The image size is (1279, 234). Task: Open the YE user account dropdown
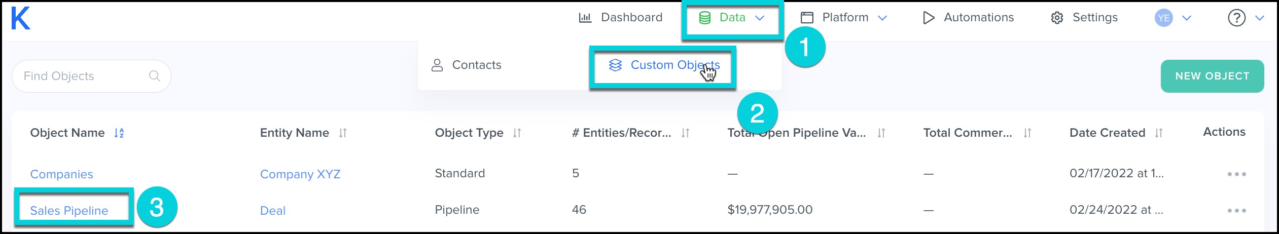[x=1173, y=18]
